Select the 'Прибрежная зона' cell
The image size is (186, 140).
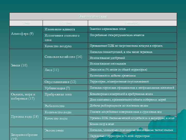(65, 97)
